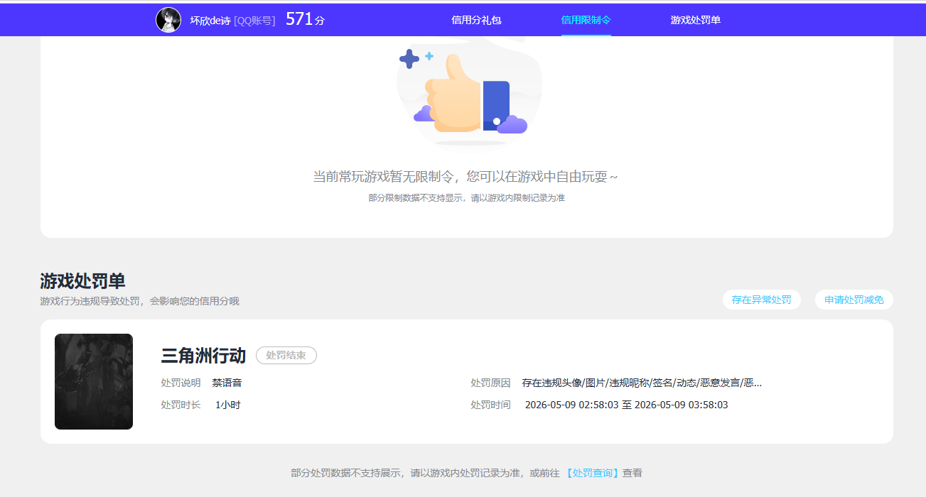Click the penalty time range 2026-05-09
The height and width of the screenshot is (497, 926).
[626, 405]
